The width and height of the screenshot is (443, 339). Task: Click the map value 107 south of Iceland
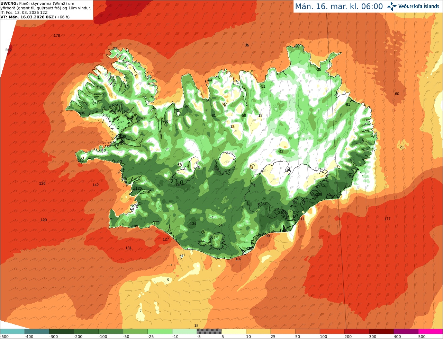coord(238,259)
